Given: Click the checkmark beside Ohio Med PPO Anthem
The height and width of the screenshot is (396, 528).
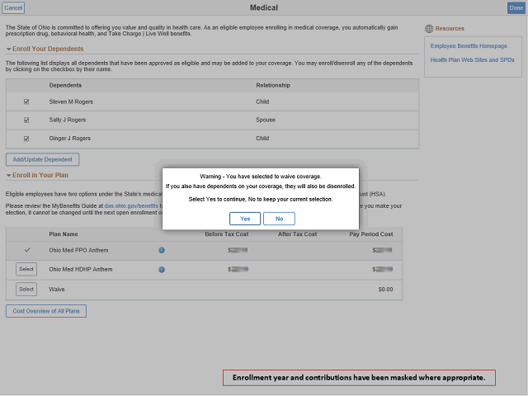Looking at the screenshot, I should tap(26, 249).
